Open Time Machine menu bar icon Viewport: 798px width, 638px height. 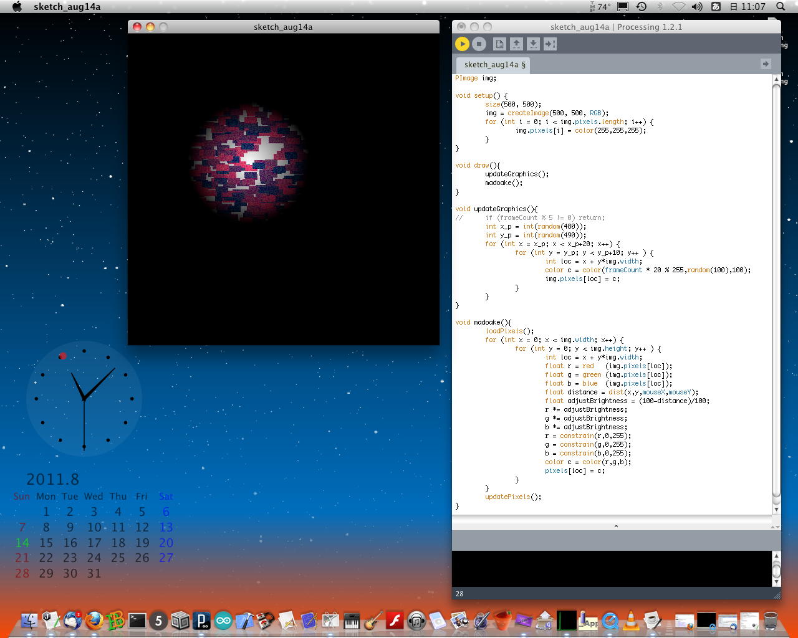pos(642,7)
